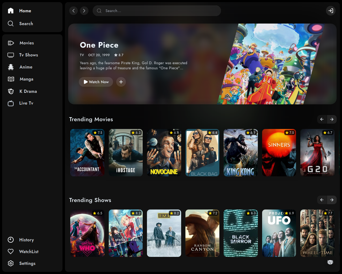
Task: Click the Home icon in sidebar
Action: coord(11,11)
